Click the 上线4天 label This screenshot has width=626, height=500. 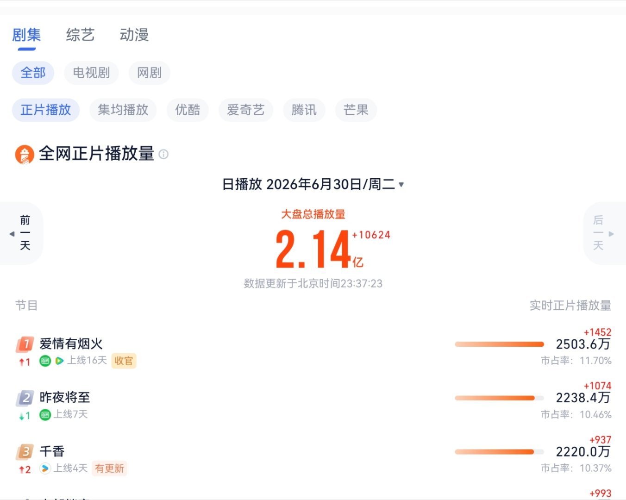pos(70,468)
